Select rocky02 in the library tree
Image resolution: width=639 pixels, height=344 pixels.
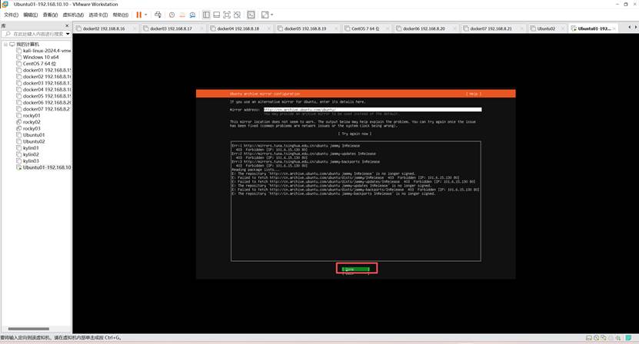click(x=28, y=122)
